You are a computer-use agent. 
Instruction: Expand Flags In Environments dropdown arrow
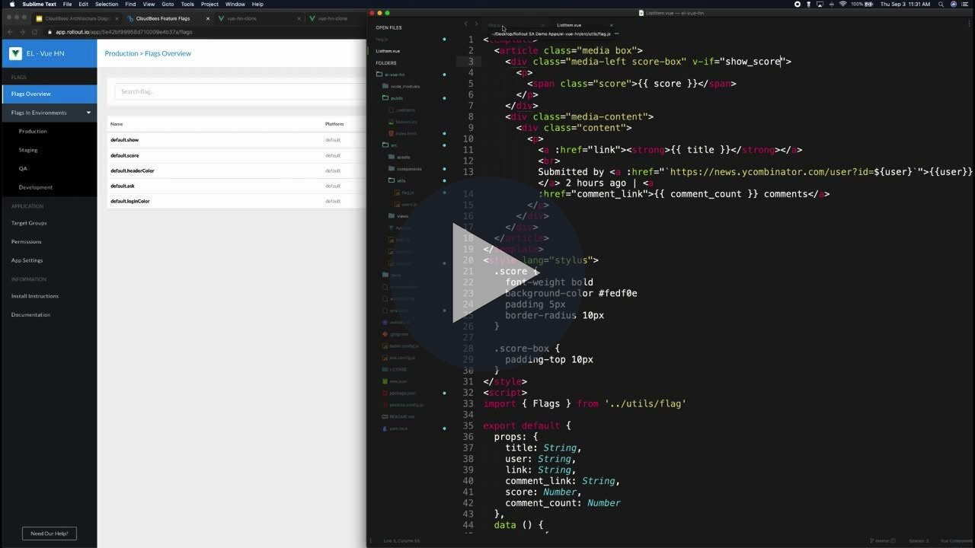(x=88, y=113)
